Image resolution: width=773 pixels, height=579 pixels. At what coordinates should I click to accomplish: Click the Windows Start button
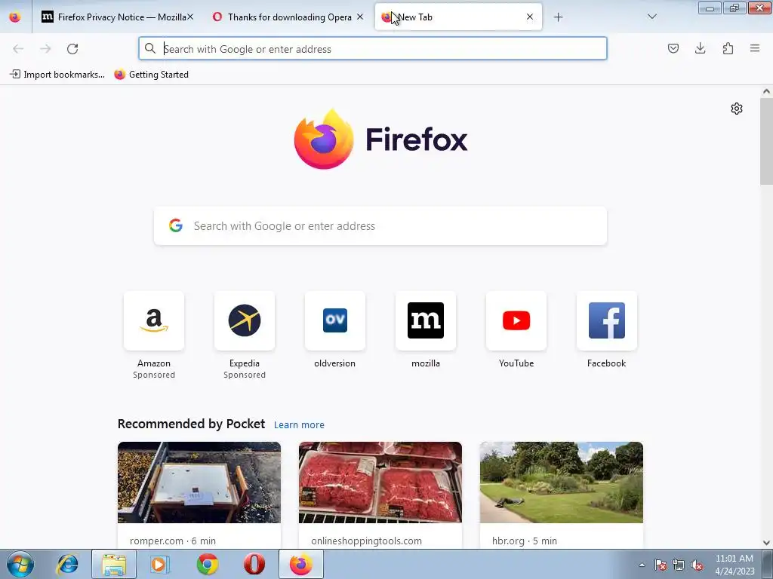pyautogui.click(x=20, y=564)
